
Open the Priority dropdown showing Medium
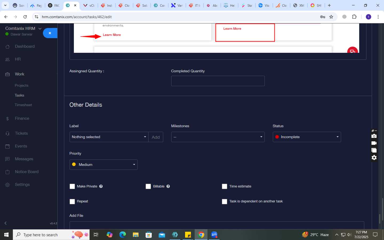103,165
